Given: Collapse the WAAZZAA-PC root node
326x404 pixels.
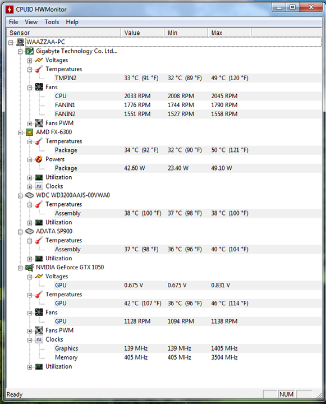Looking at the screenshot, I should point(11,43).
